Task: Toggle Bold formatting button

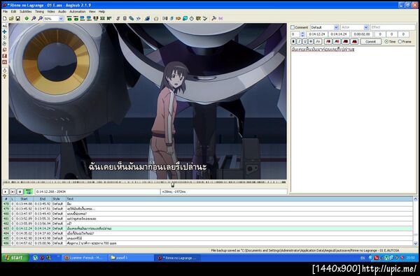Action: point(293,41)
